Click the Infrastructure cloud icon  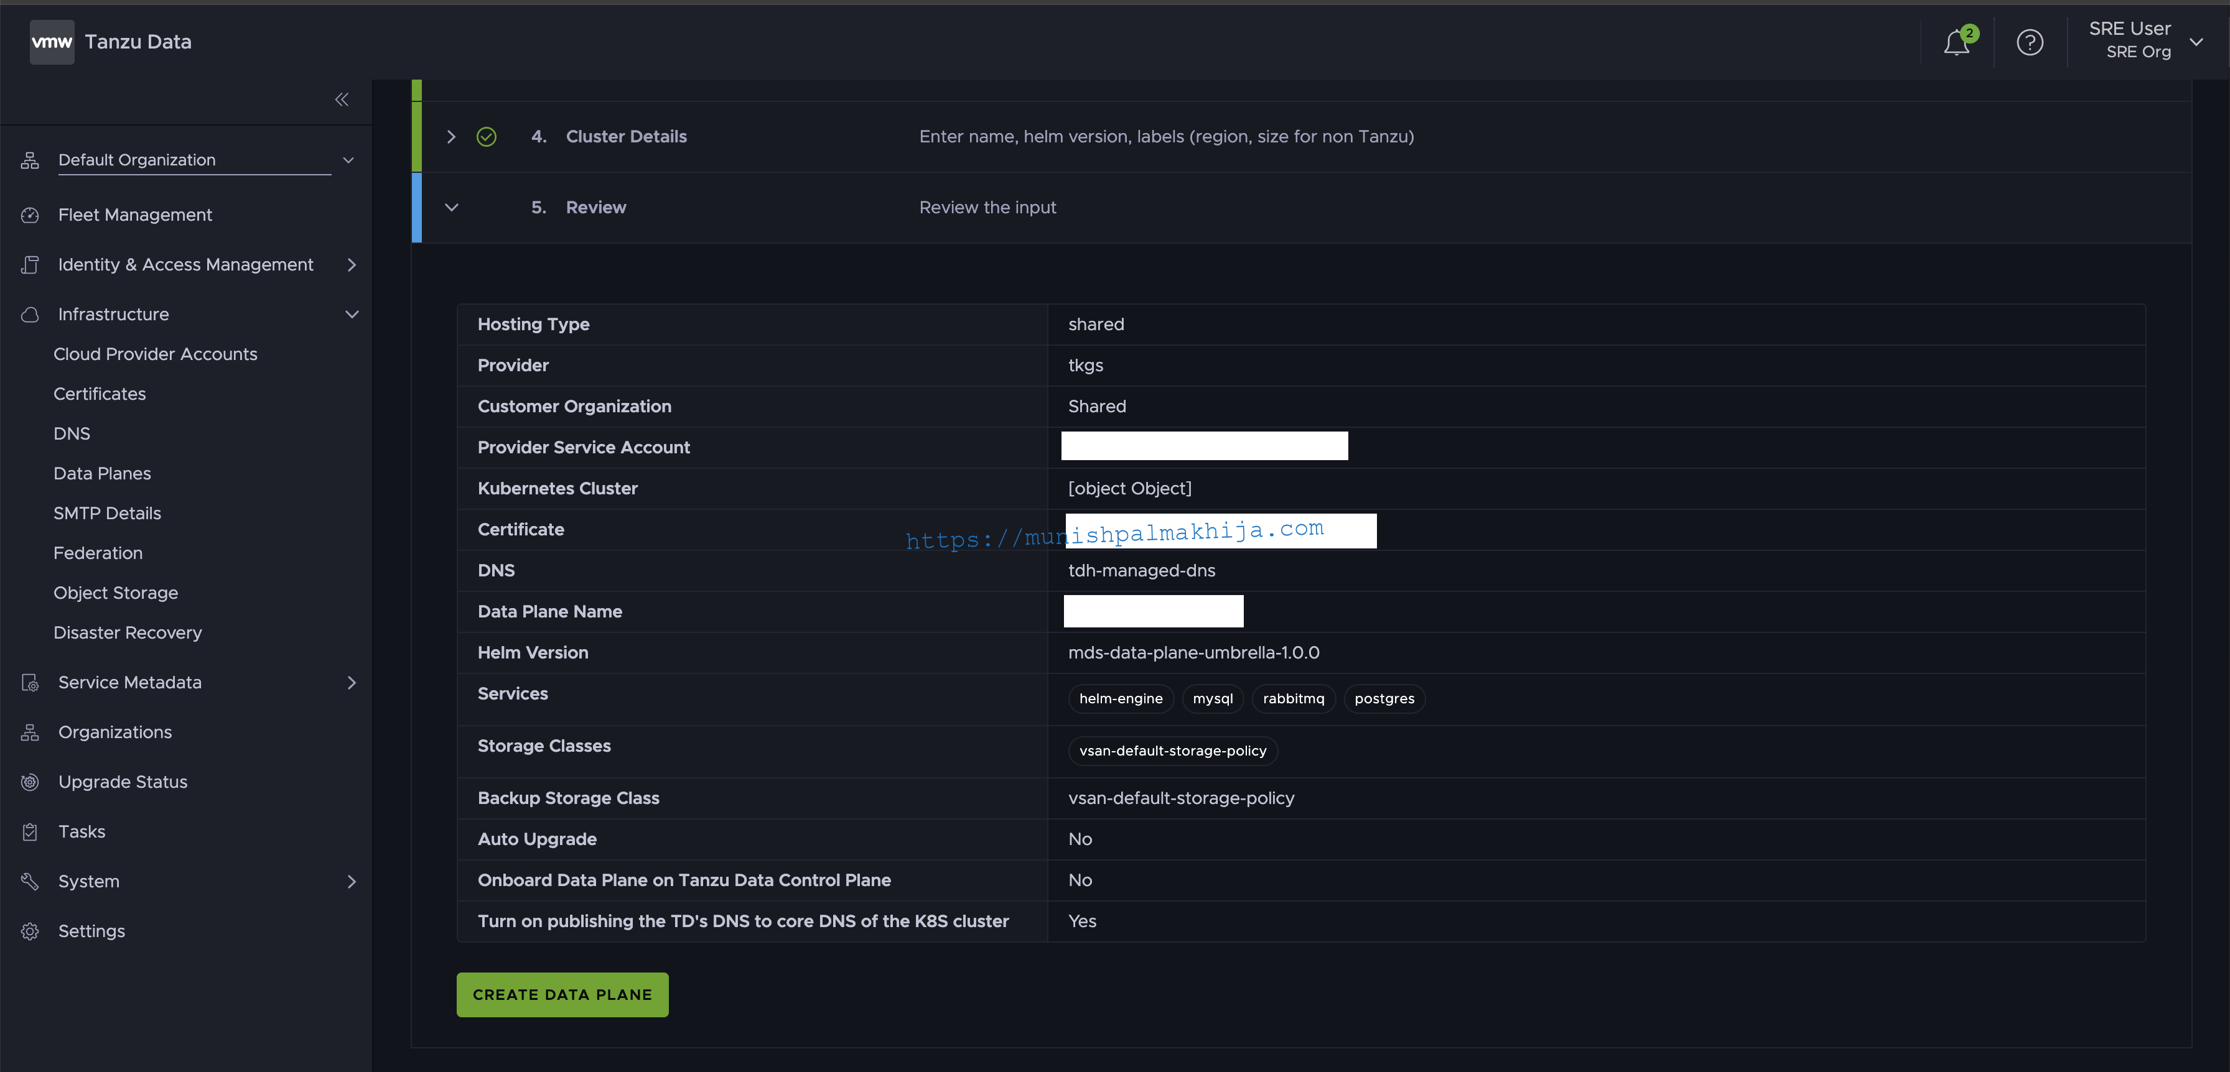[30, 314]
